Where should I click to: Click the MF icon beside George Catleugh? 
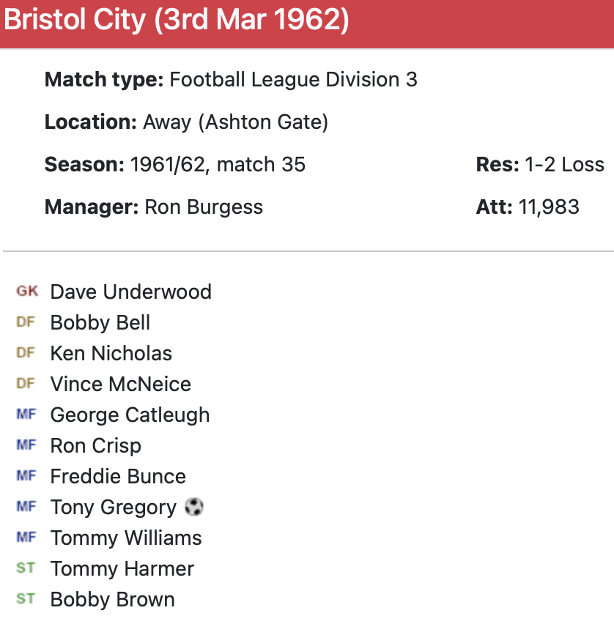tap(26, 415)
